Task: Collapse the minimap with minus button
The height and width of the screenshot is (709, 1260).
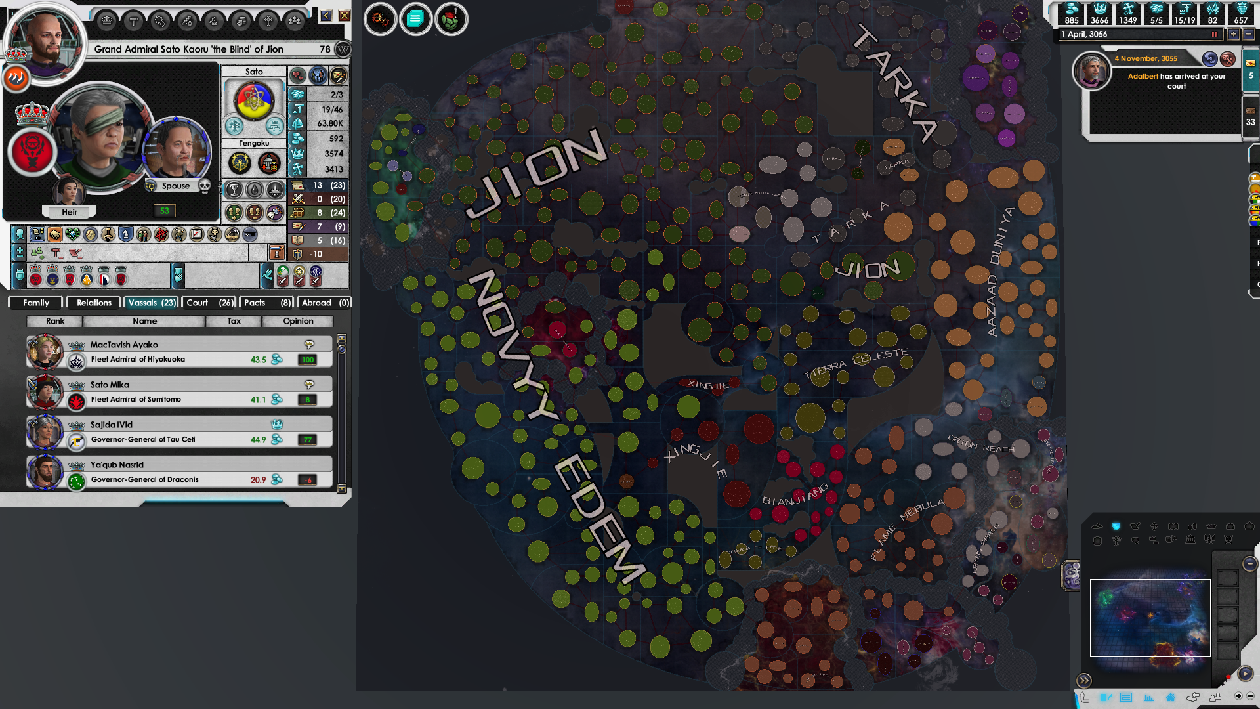Action: pyautogui.click(x=1249, y=563)
